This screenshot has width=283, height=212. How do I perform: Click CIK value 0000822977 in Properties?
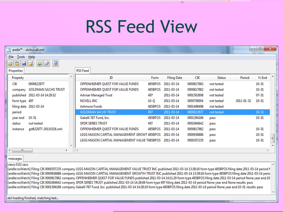pyautogui.click(x=37, y=84)
